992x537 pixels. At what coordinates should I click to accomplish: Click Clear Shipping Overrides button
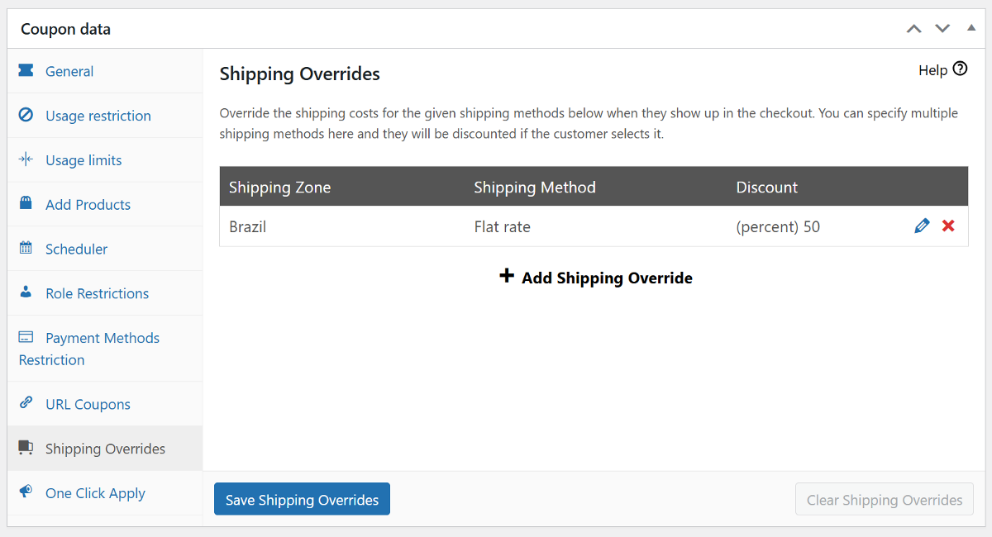tap(884, 500)
